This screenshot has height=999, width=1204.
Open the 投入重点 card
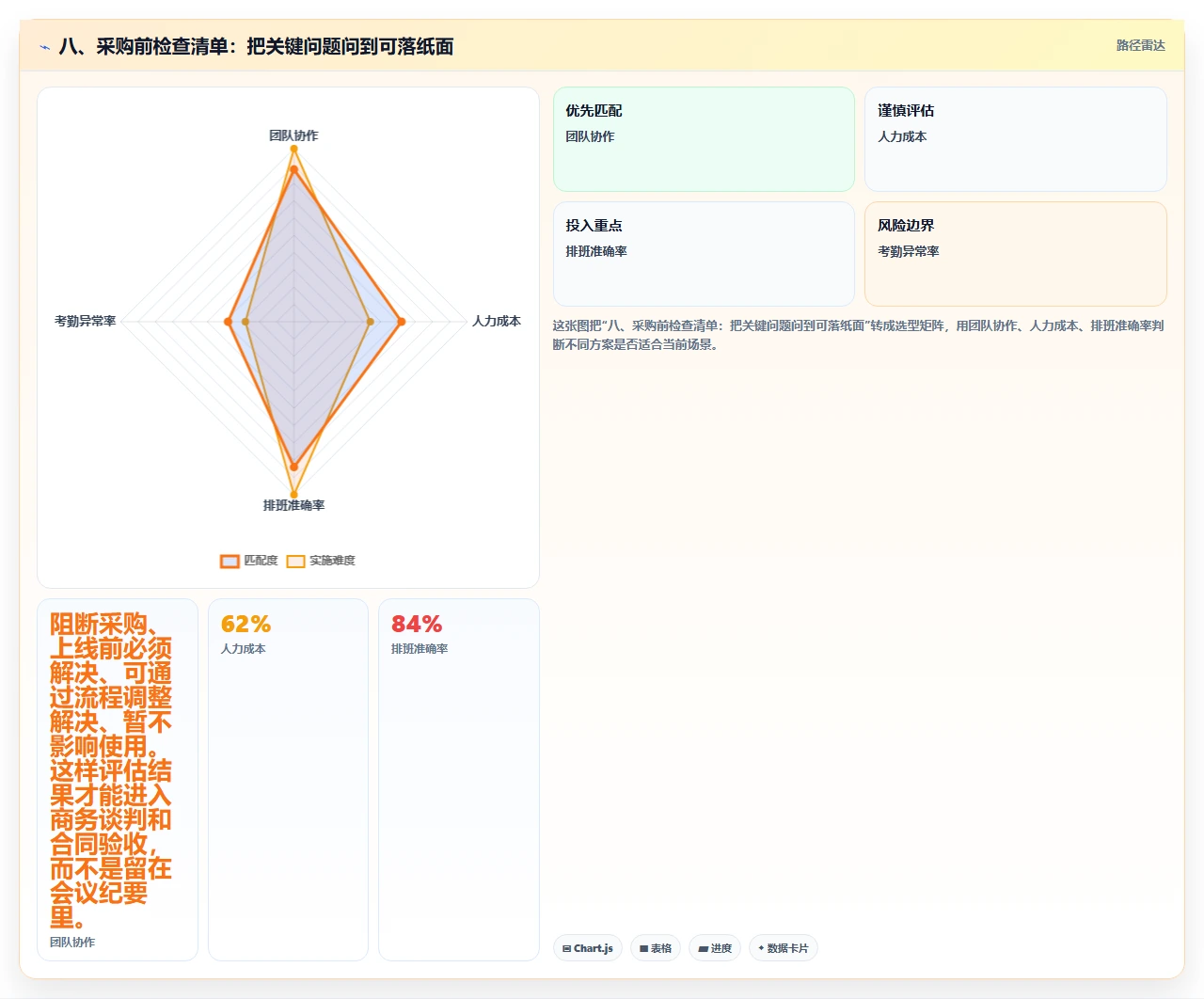coord(704,254)
